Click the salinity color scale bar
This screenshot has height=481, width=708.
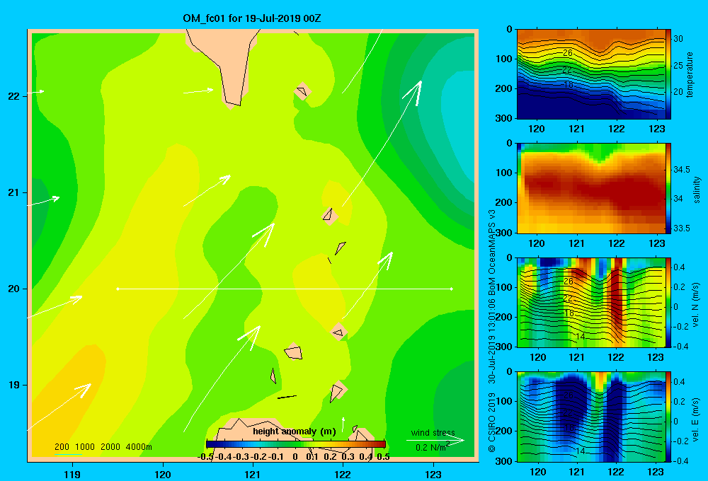(668, 189)
